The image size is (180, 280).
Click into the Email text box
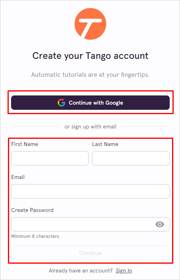[x=90, y=191]
